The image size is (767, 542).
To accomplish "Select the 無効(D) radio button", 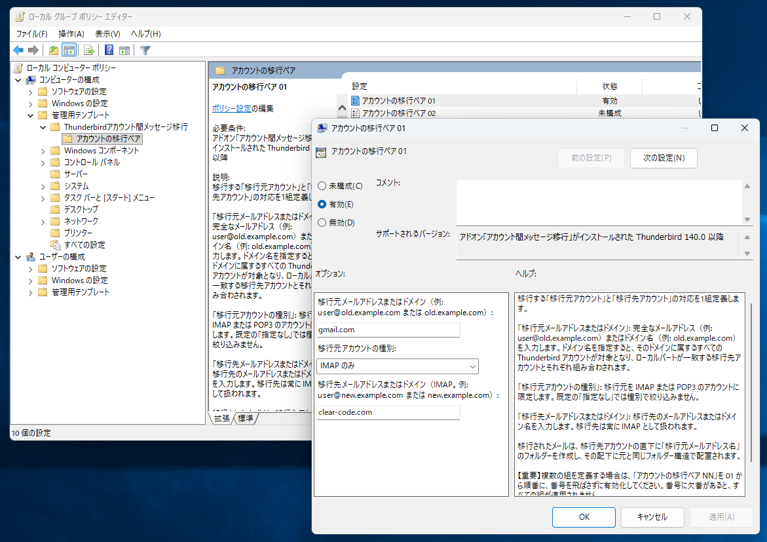I will click(x=322, y=223).
